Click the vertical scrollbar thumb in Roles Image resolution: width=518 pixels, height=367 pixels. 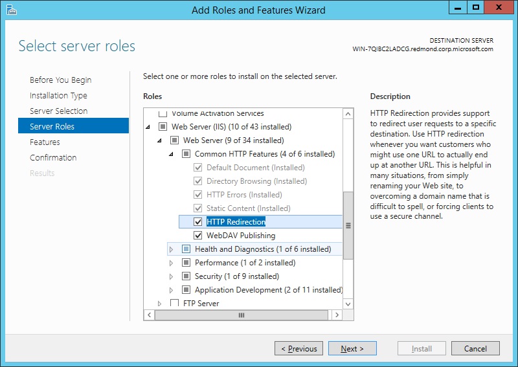coord(348,225)
